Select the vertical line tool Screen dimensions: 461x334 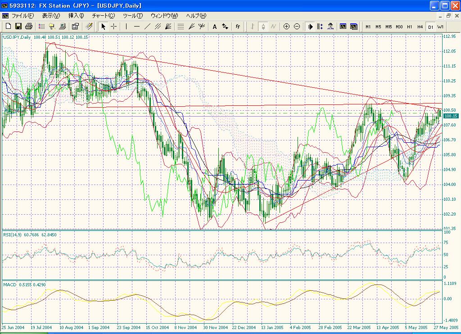click(x=126, y=27)
